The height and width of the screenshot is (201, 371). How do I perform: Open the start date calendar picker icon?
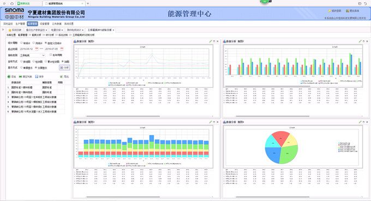tap(37, 49)
